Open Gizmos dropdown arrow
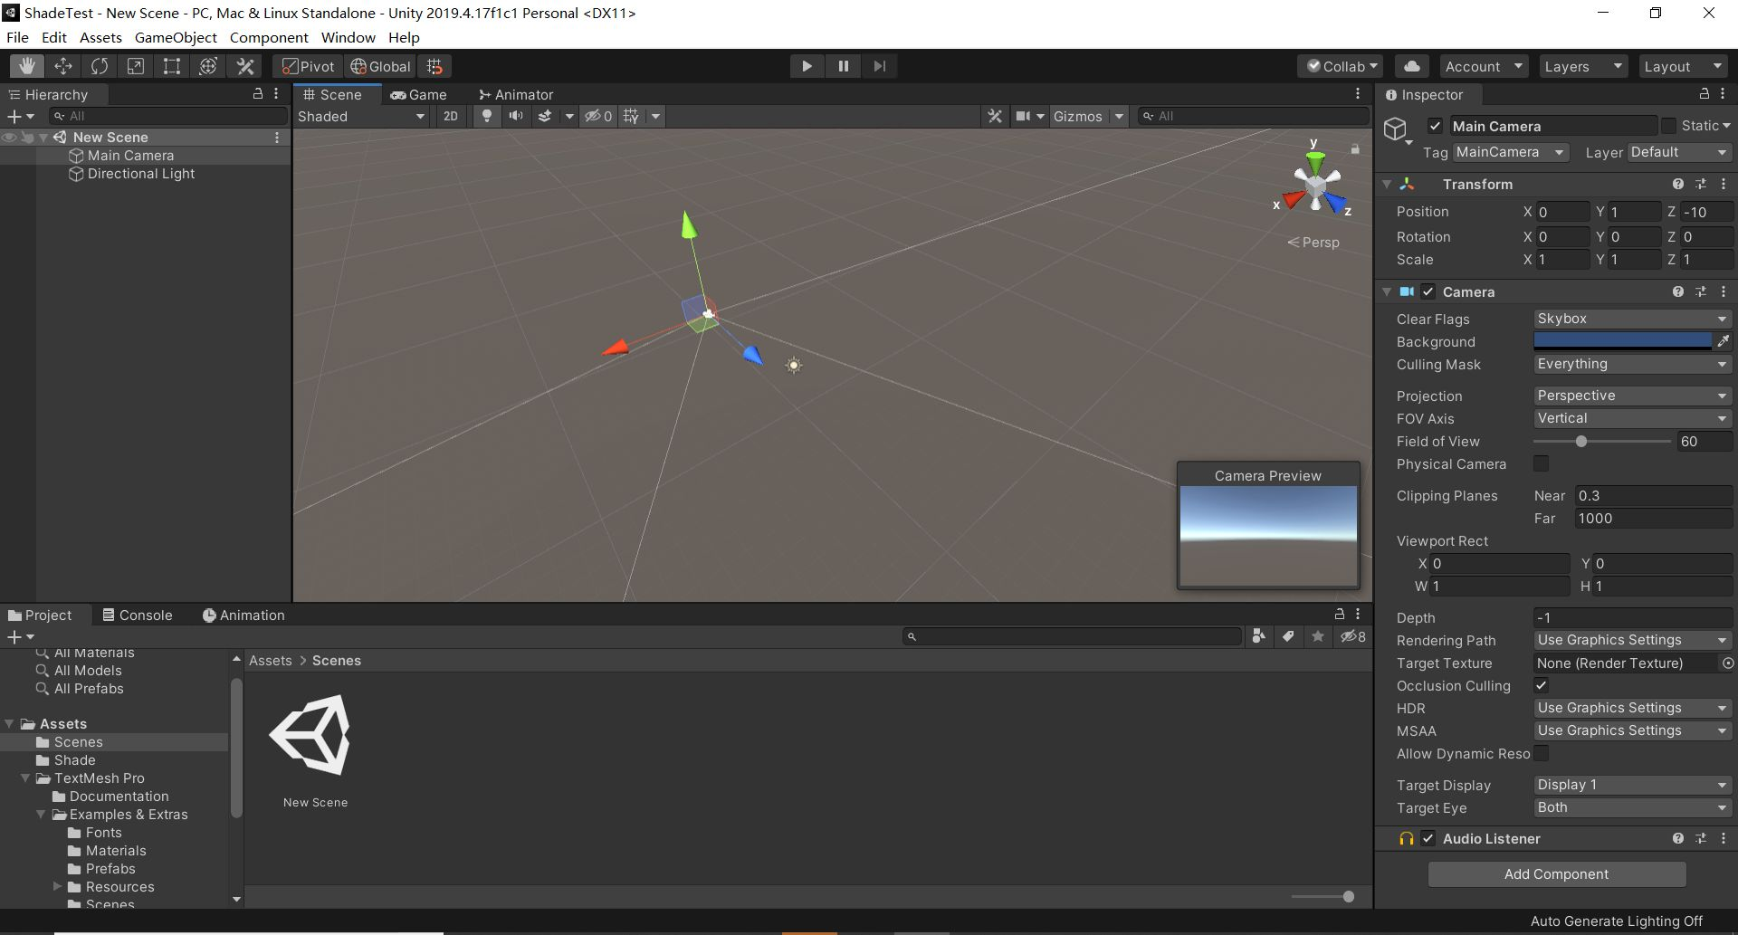The height and width of the screenshot is (935, 1738). (1119, 116)
